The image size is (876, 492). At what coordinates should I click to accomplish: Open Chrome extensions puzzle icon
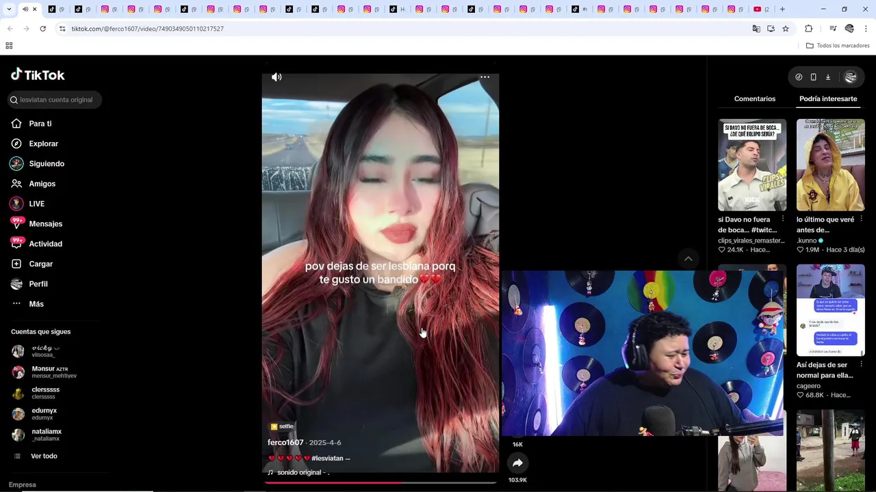pos(808,29)
